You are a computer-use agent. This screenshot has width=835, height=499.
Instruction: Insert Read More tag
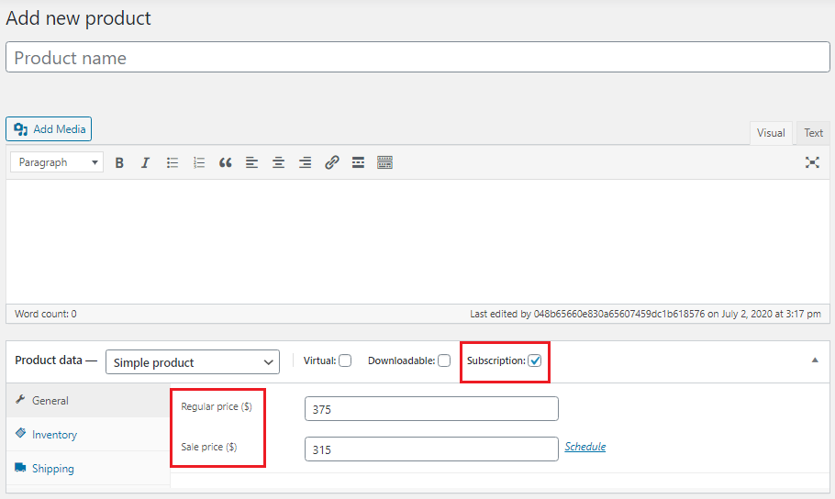point(359,163)
